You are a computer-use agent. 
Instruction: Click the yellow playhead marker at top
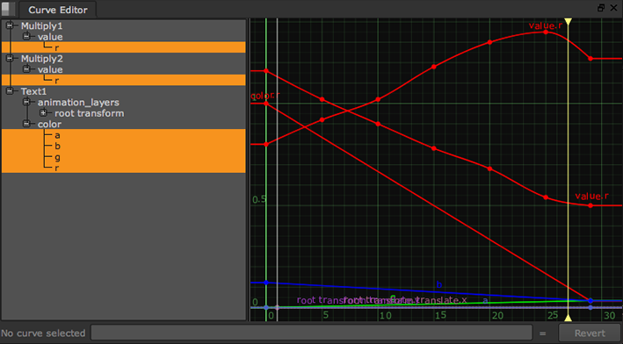tap(569, 22)
